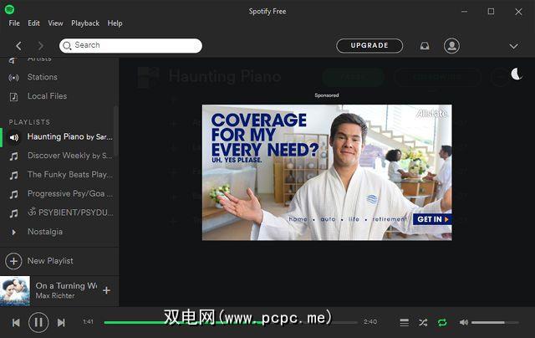This screenshot has height=338, width=535.
Task: Open the Edit menu
Action: point(33,23)
